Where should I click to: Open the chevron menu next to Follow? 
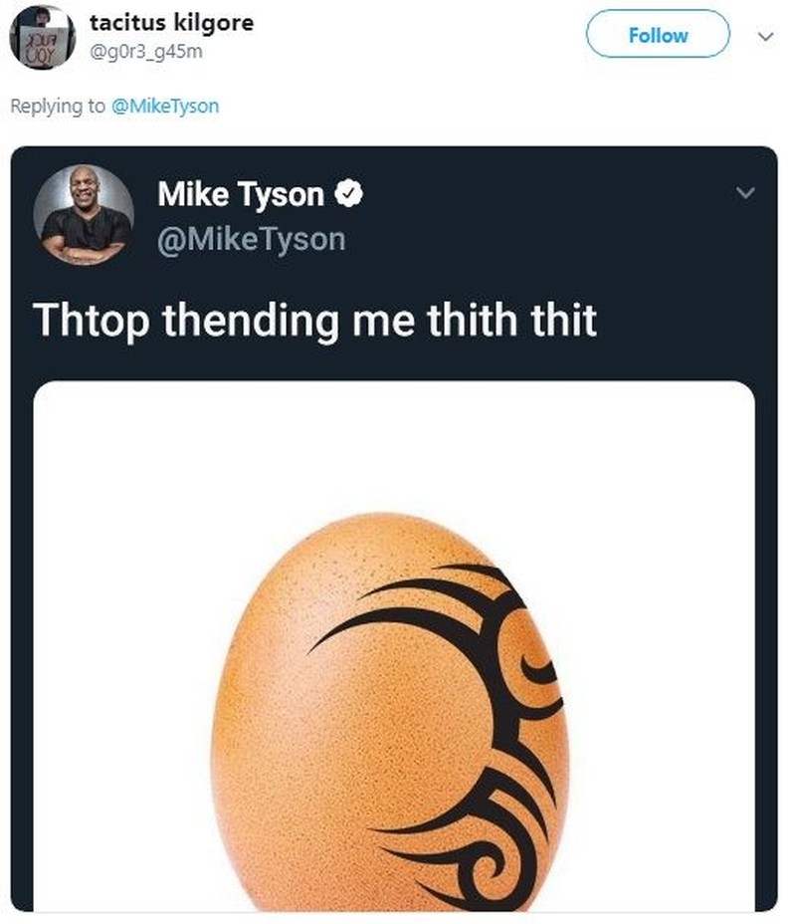point(764,36)
